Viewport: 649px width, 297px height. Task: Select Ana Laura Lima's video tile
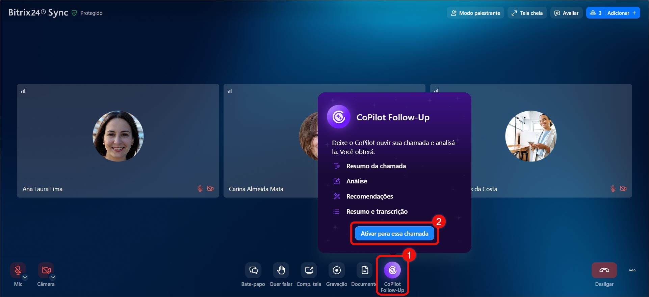118,141
